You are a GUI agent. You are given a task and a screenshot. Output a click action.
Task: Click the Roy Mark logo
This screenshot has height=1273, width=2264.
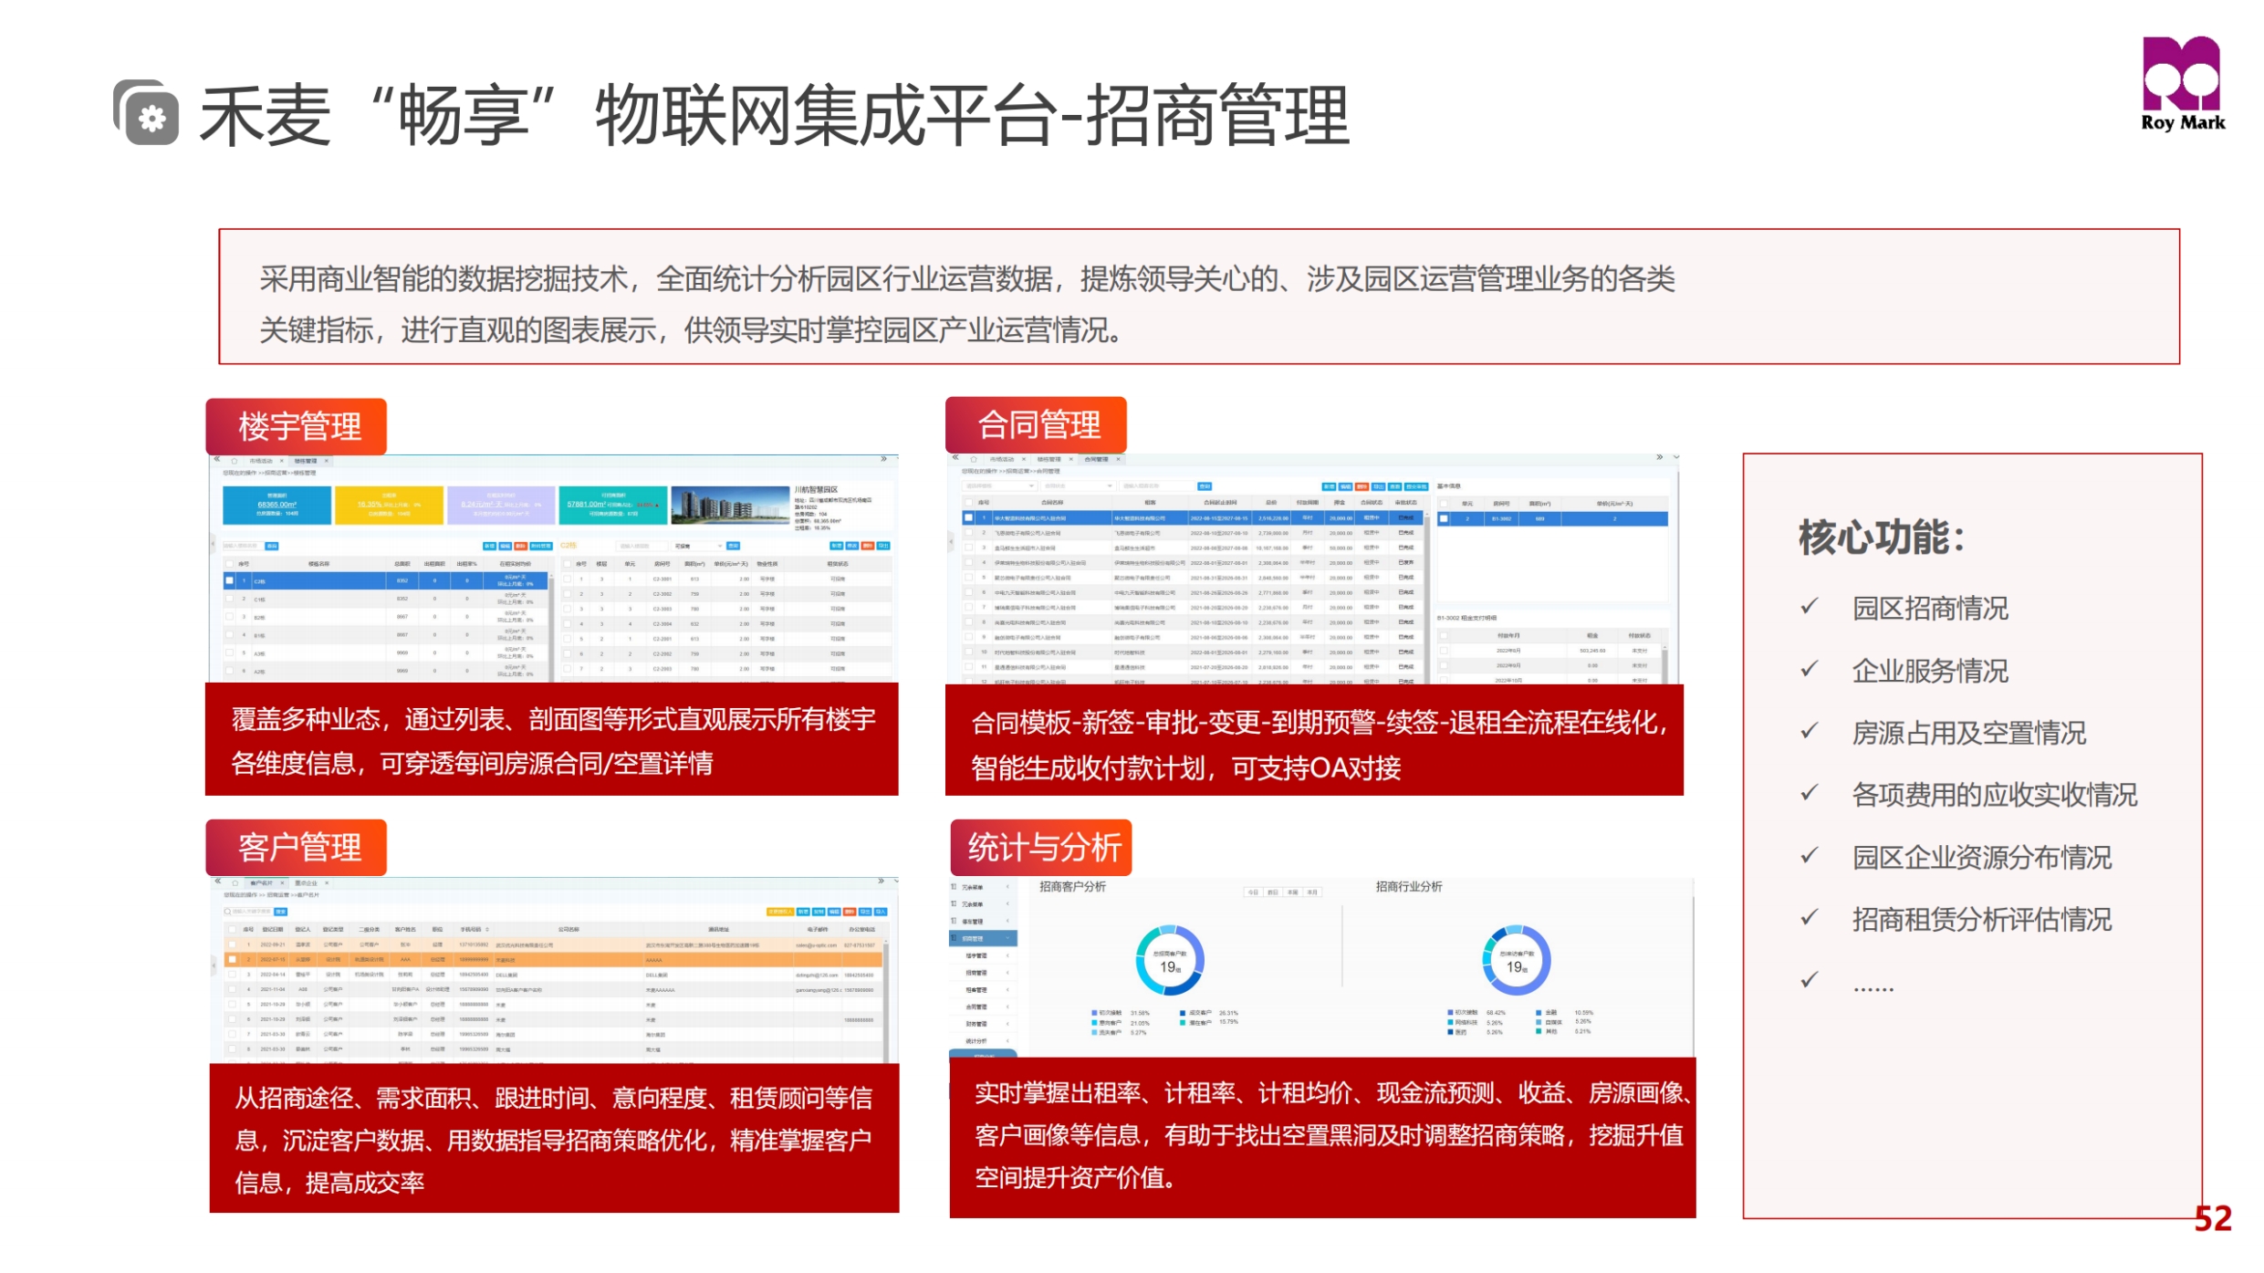pyautogui.click(x=2183, y=84)
